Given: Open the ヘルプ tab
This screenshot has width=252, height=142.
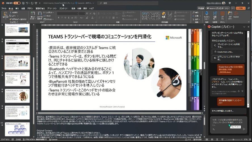Looking at the screenshot, I should 91,9.
